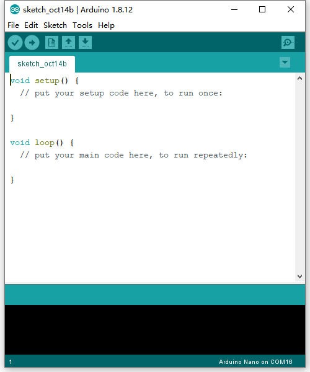This screenshot has height=372, width=310.
Task: Click the Verify checkmark button
Action: (15, 43)
